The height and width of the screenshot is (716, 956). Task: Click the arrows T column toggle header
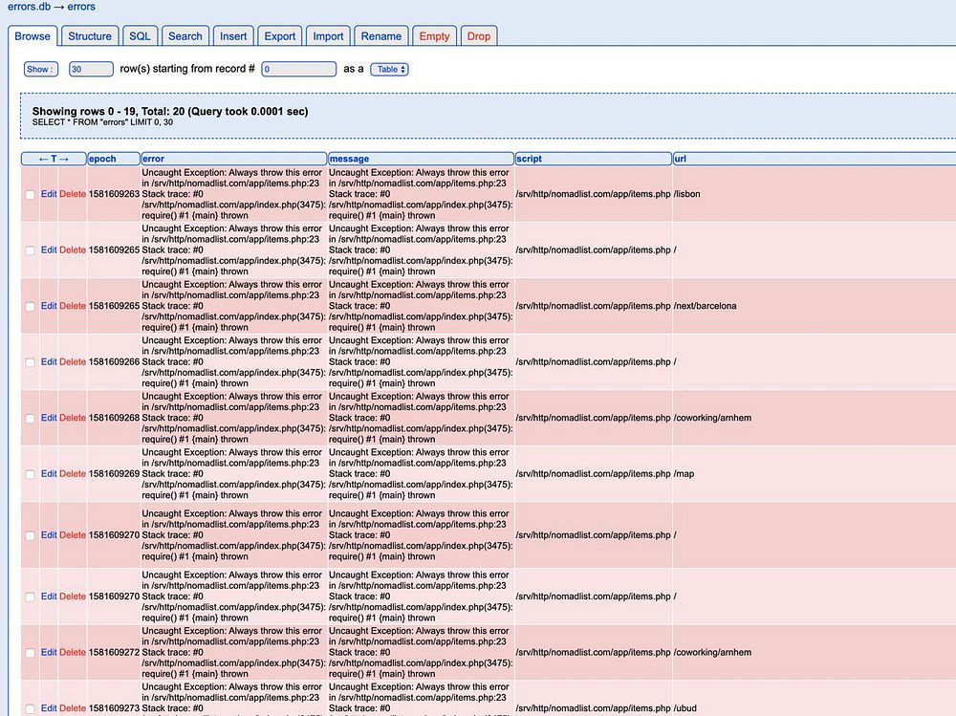point(54,159)
